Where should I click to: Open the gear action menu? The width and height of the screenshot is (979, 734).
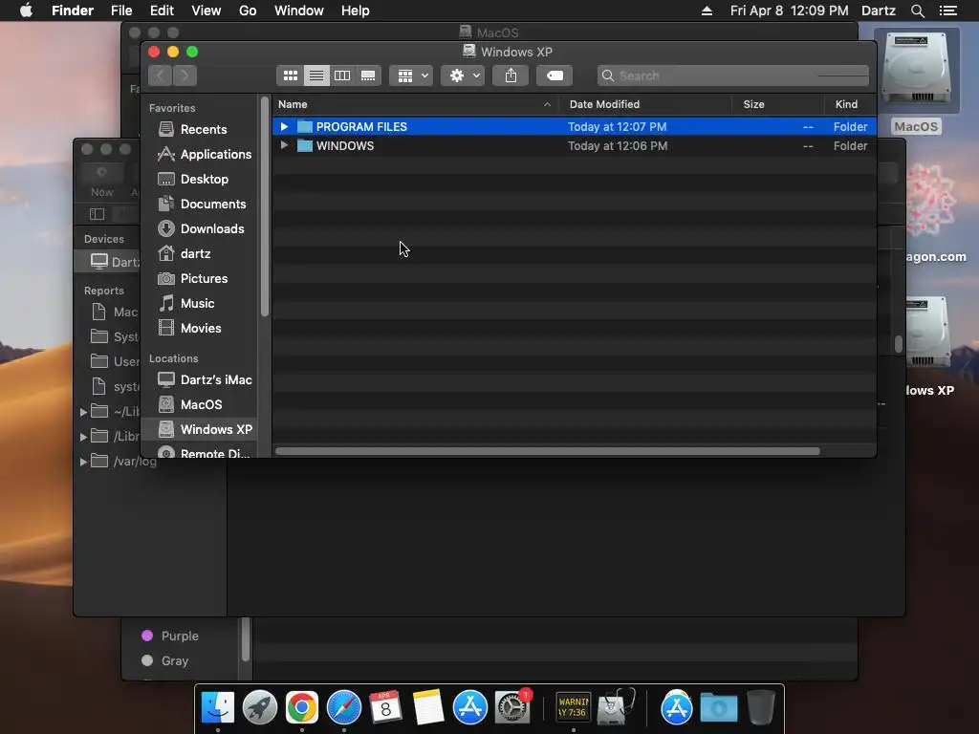coord(464,76)
